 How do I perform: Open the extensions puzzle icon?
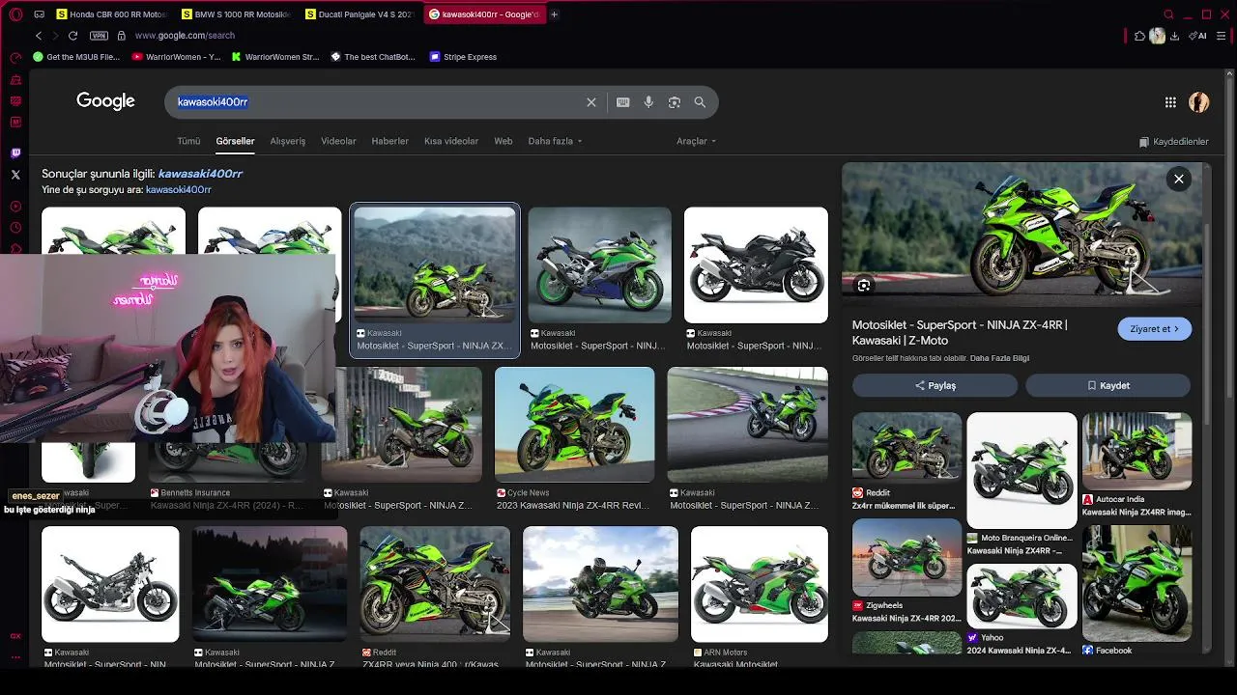[x=1140, y=36]
